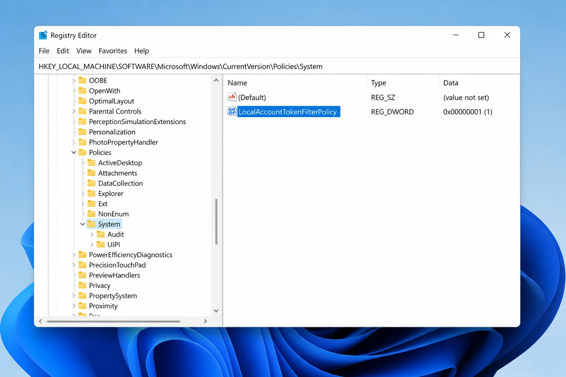This screenshot has width=566, height=377.
Task: Click the UIPI folder icon
Action: pyautogui.click(x=101, y=244)
